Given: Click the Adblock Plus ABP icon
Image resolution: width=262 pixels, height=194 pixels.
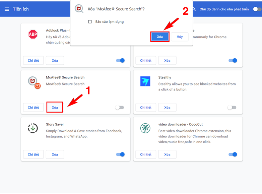Looking at the screenshot, I should 33,35.
